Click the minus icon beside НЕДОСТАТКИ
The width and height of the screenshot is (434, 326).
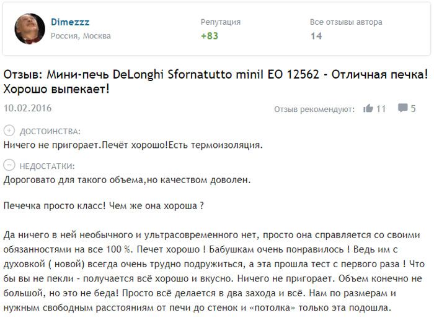(9, 166)
